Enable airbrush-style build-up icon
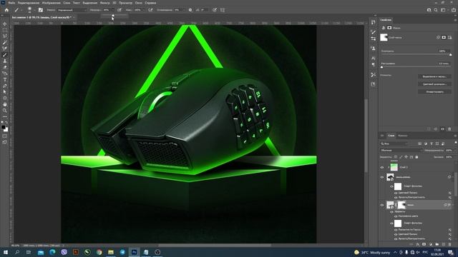Screen dimensions: 458x257 tap(150, 10)
